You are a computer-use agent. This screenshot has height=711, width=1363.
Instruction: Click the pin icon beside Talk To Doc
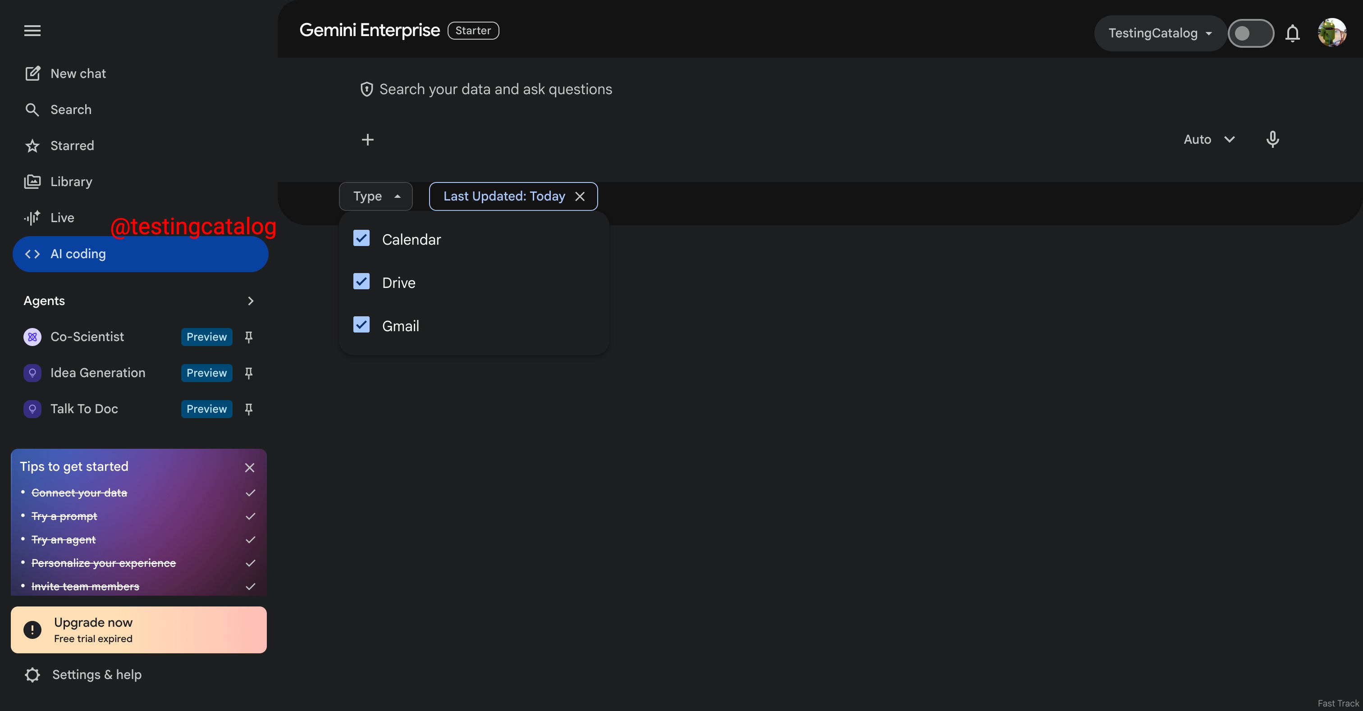249,409
